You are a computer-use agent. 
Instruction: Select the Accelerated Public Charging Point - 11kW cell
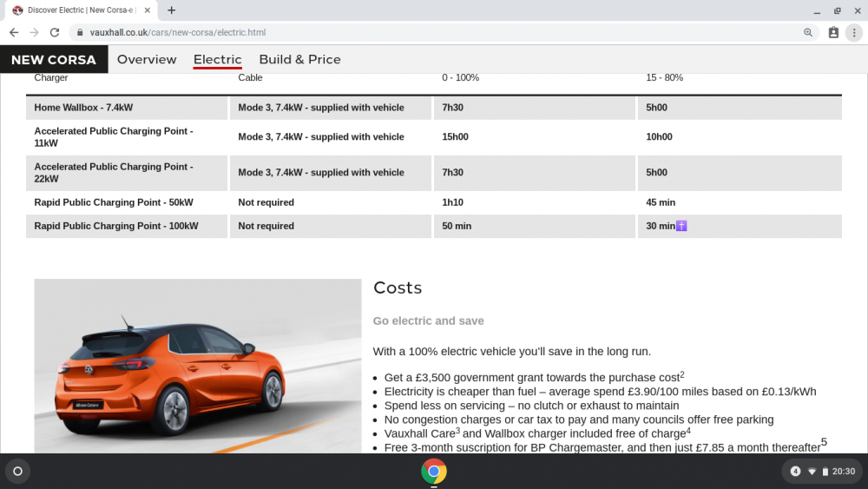tap(127, 137)
